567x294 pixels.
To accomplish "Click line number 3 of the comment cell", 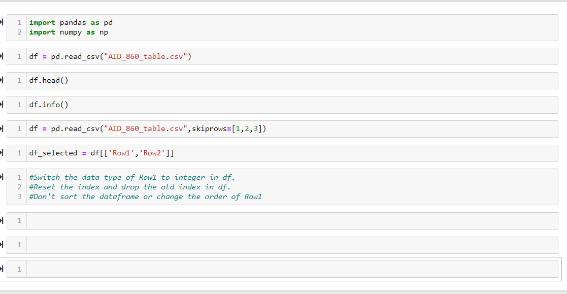I will (x=19, y=197).
